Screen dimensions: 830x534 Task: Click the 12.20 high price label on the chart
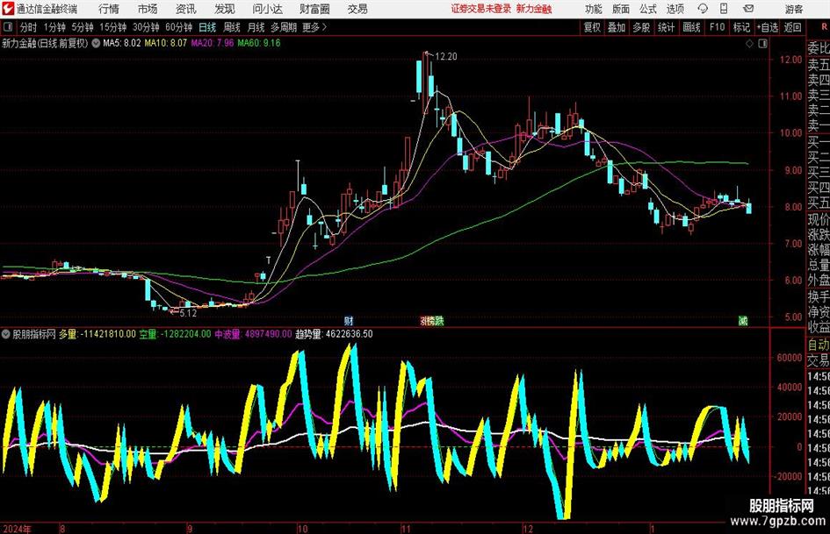[x=445, y=57]
